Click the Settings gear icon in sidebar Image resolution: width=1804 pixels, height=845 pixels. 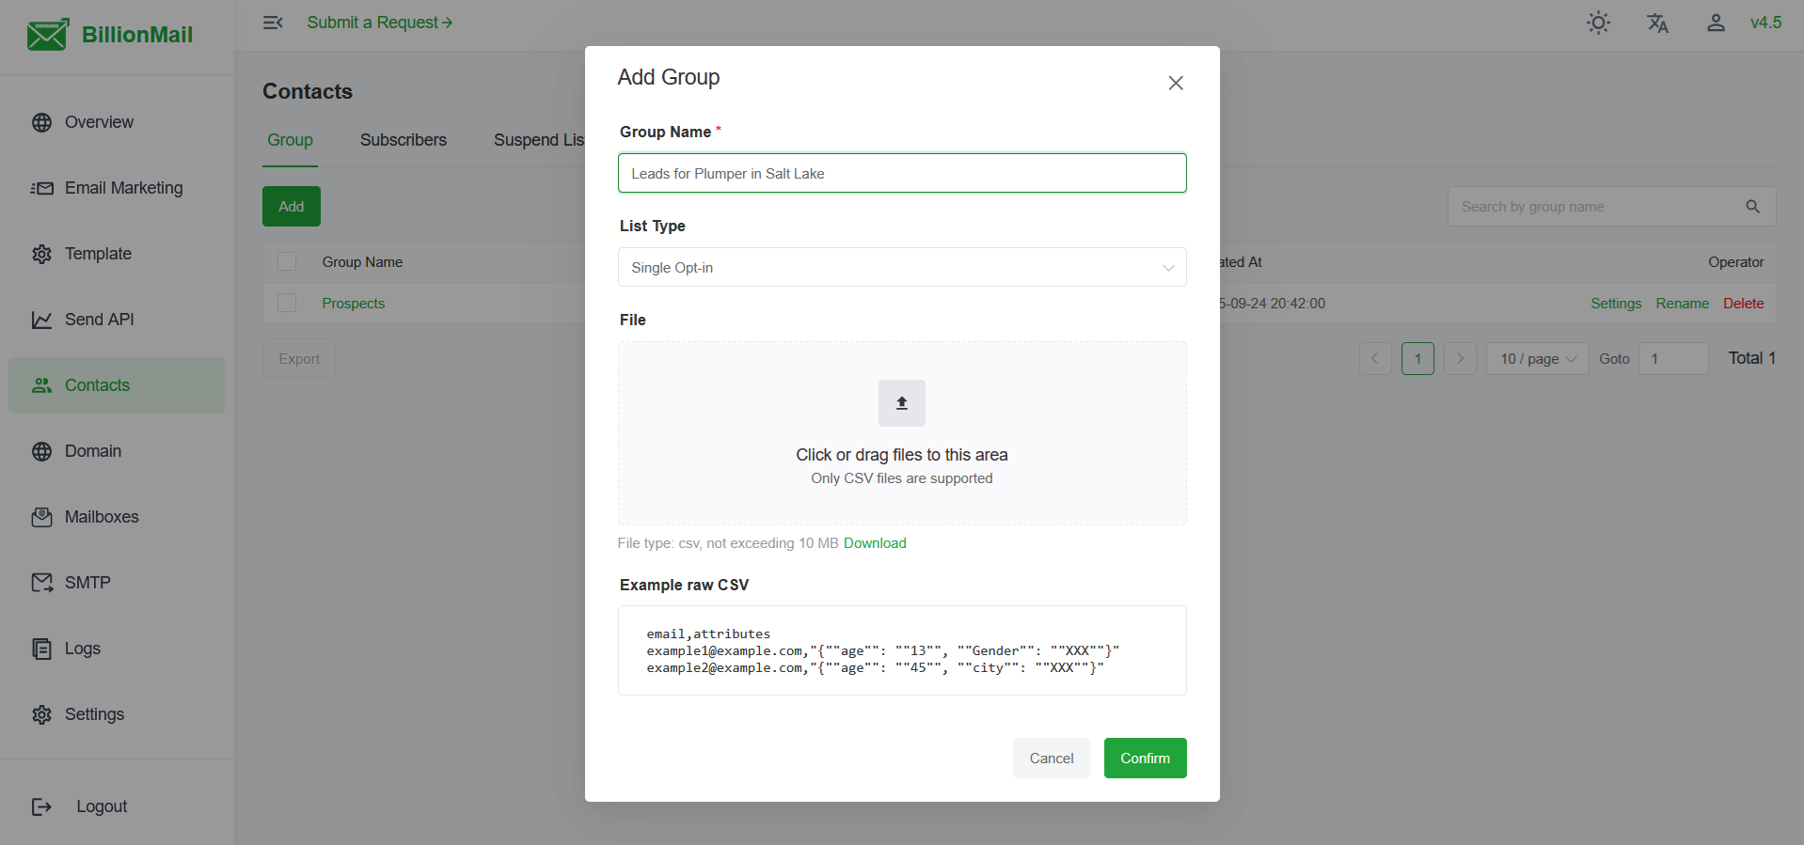tap(41, 714)
